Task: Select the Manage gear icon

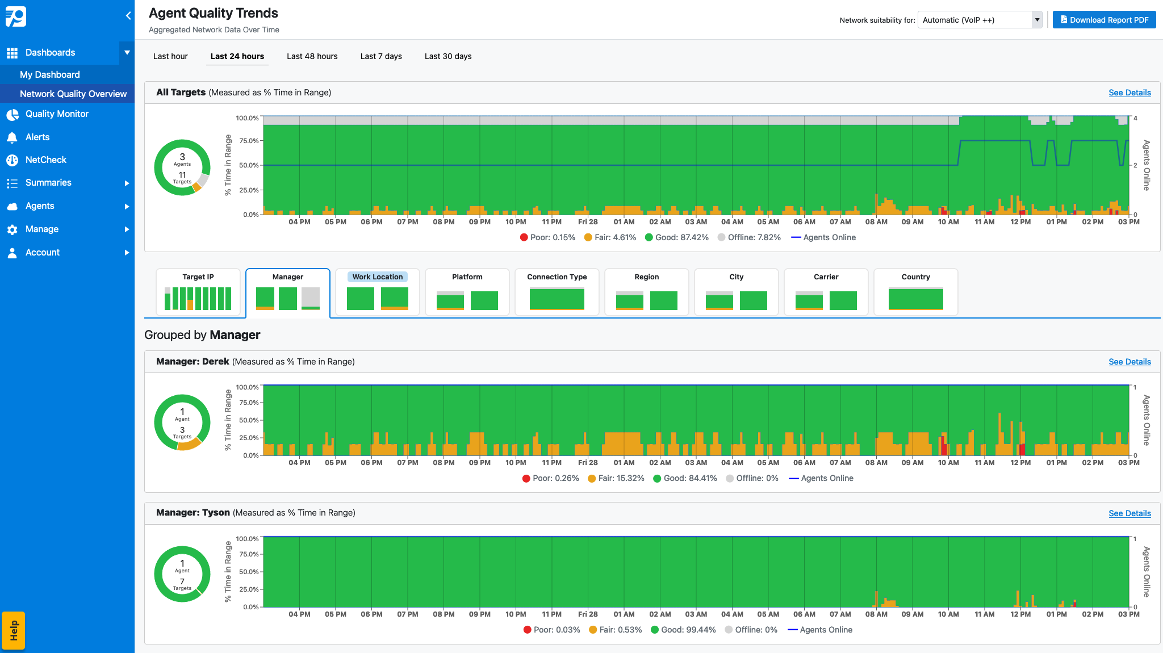Action: [12, 229]
